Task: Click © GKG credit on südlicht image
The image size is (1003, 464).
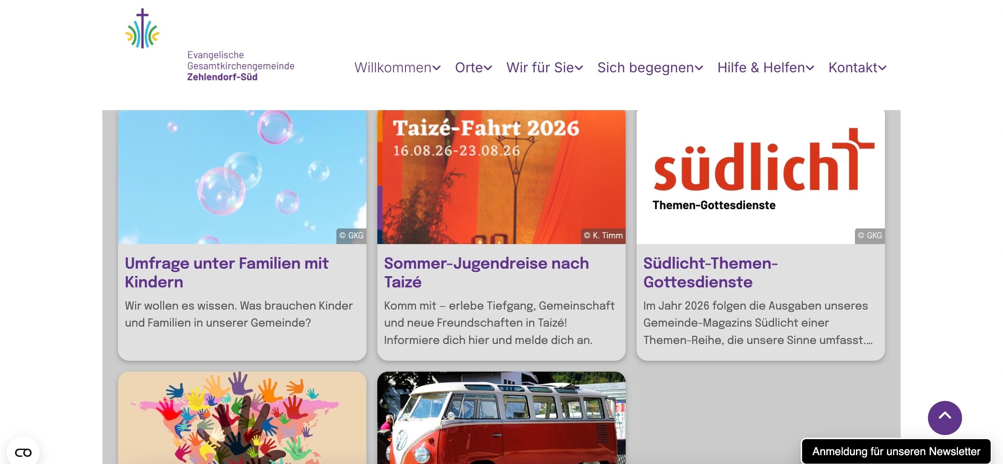Action: 870,236
